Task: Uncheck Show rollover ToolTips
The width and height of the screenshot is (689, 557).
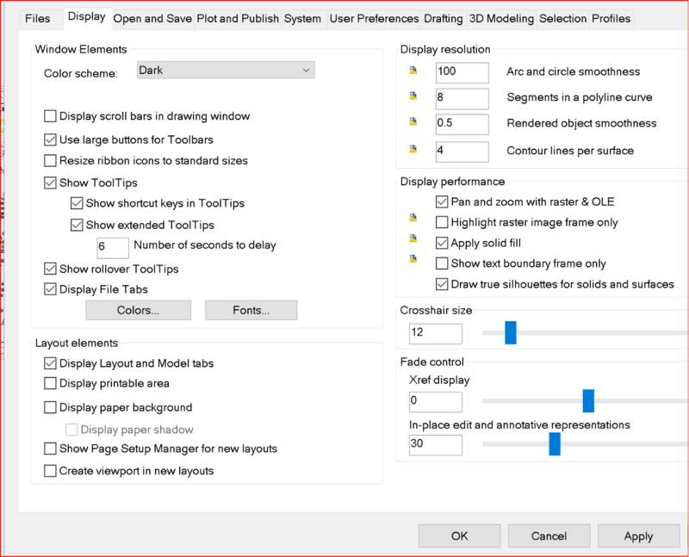Action: coord(51,269)
